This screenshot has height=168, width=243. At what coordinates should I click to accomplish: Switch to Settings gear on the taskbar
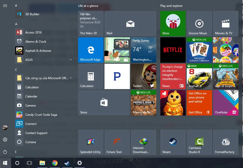[79, 163]
